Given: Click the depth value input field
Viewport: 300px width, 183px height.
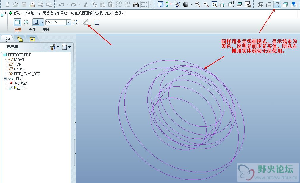Looking at the screenshot, I should coord(56,22).
